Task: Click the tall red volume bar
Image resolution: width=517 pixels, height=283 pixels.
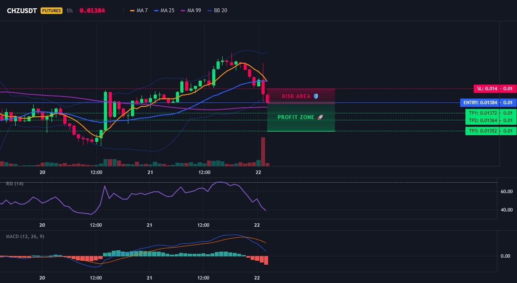Action: tap(263, 152)
